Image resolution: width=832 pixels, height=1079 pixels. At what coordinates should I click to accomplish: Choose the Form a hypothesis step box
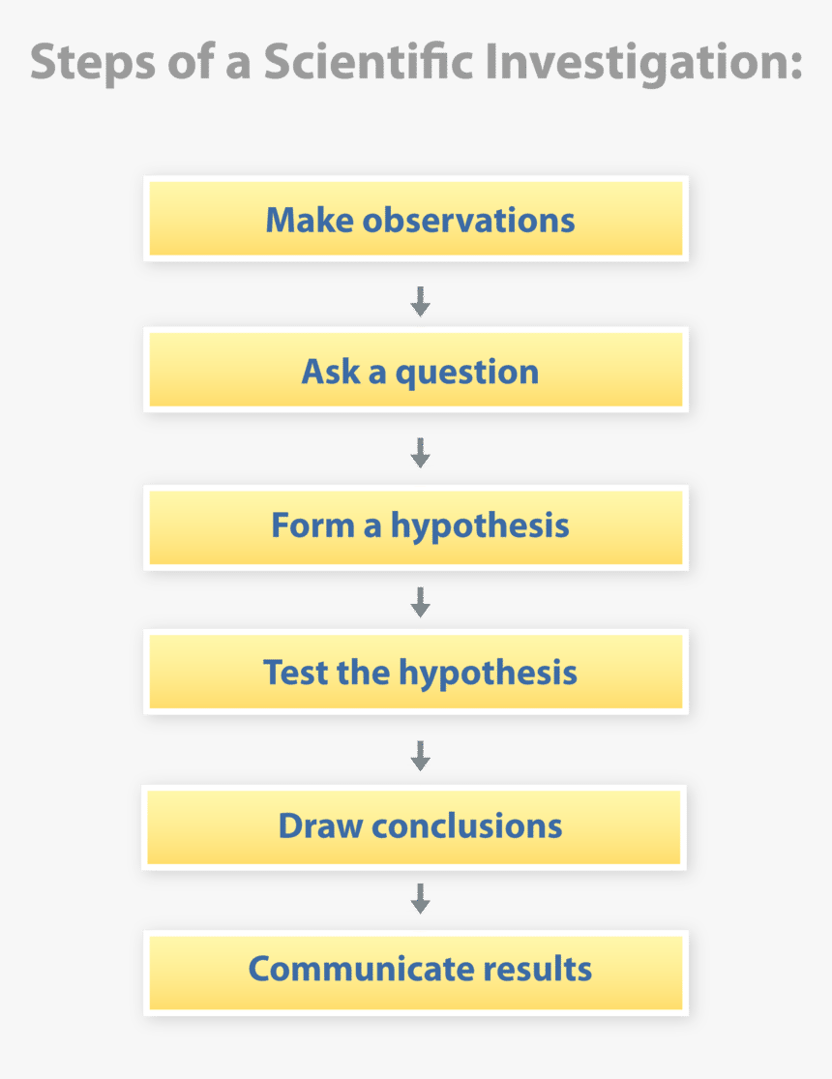coord(416,527)
